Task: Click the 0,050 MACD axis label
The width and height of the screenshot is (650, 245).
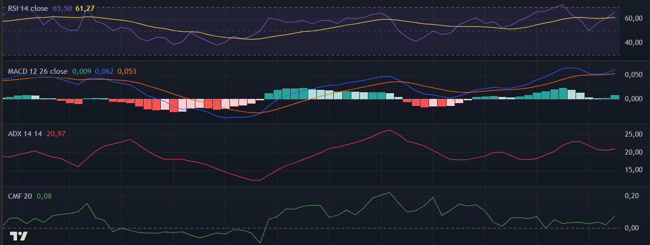Action: click(634, 75)
